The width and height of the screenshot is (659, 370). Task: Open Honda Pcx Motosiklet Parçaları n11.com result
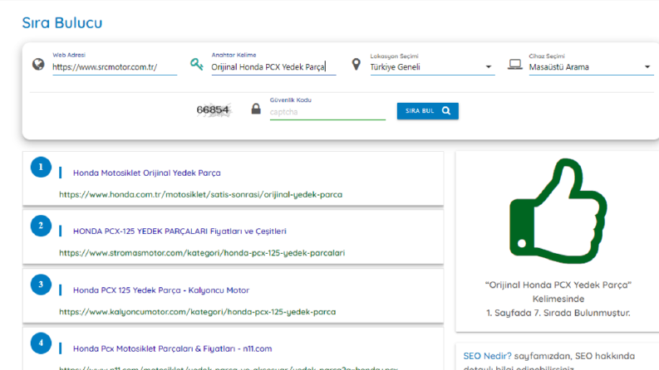click(x=172, y=348)
